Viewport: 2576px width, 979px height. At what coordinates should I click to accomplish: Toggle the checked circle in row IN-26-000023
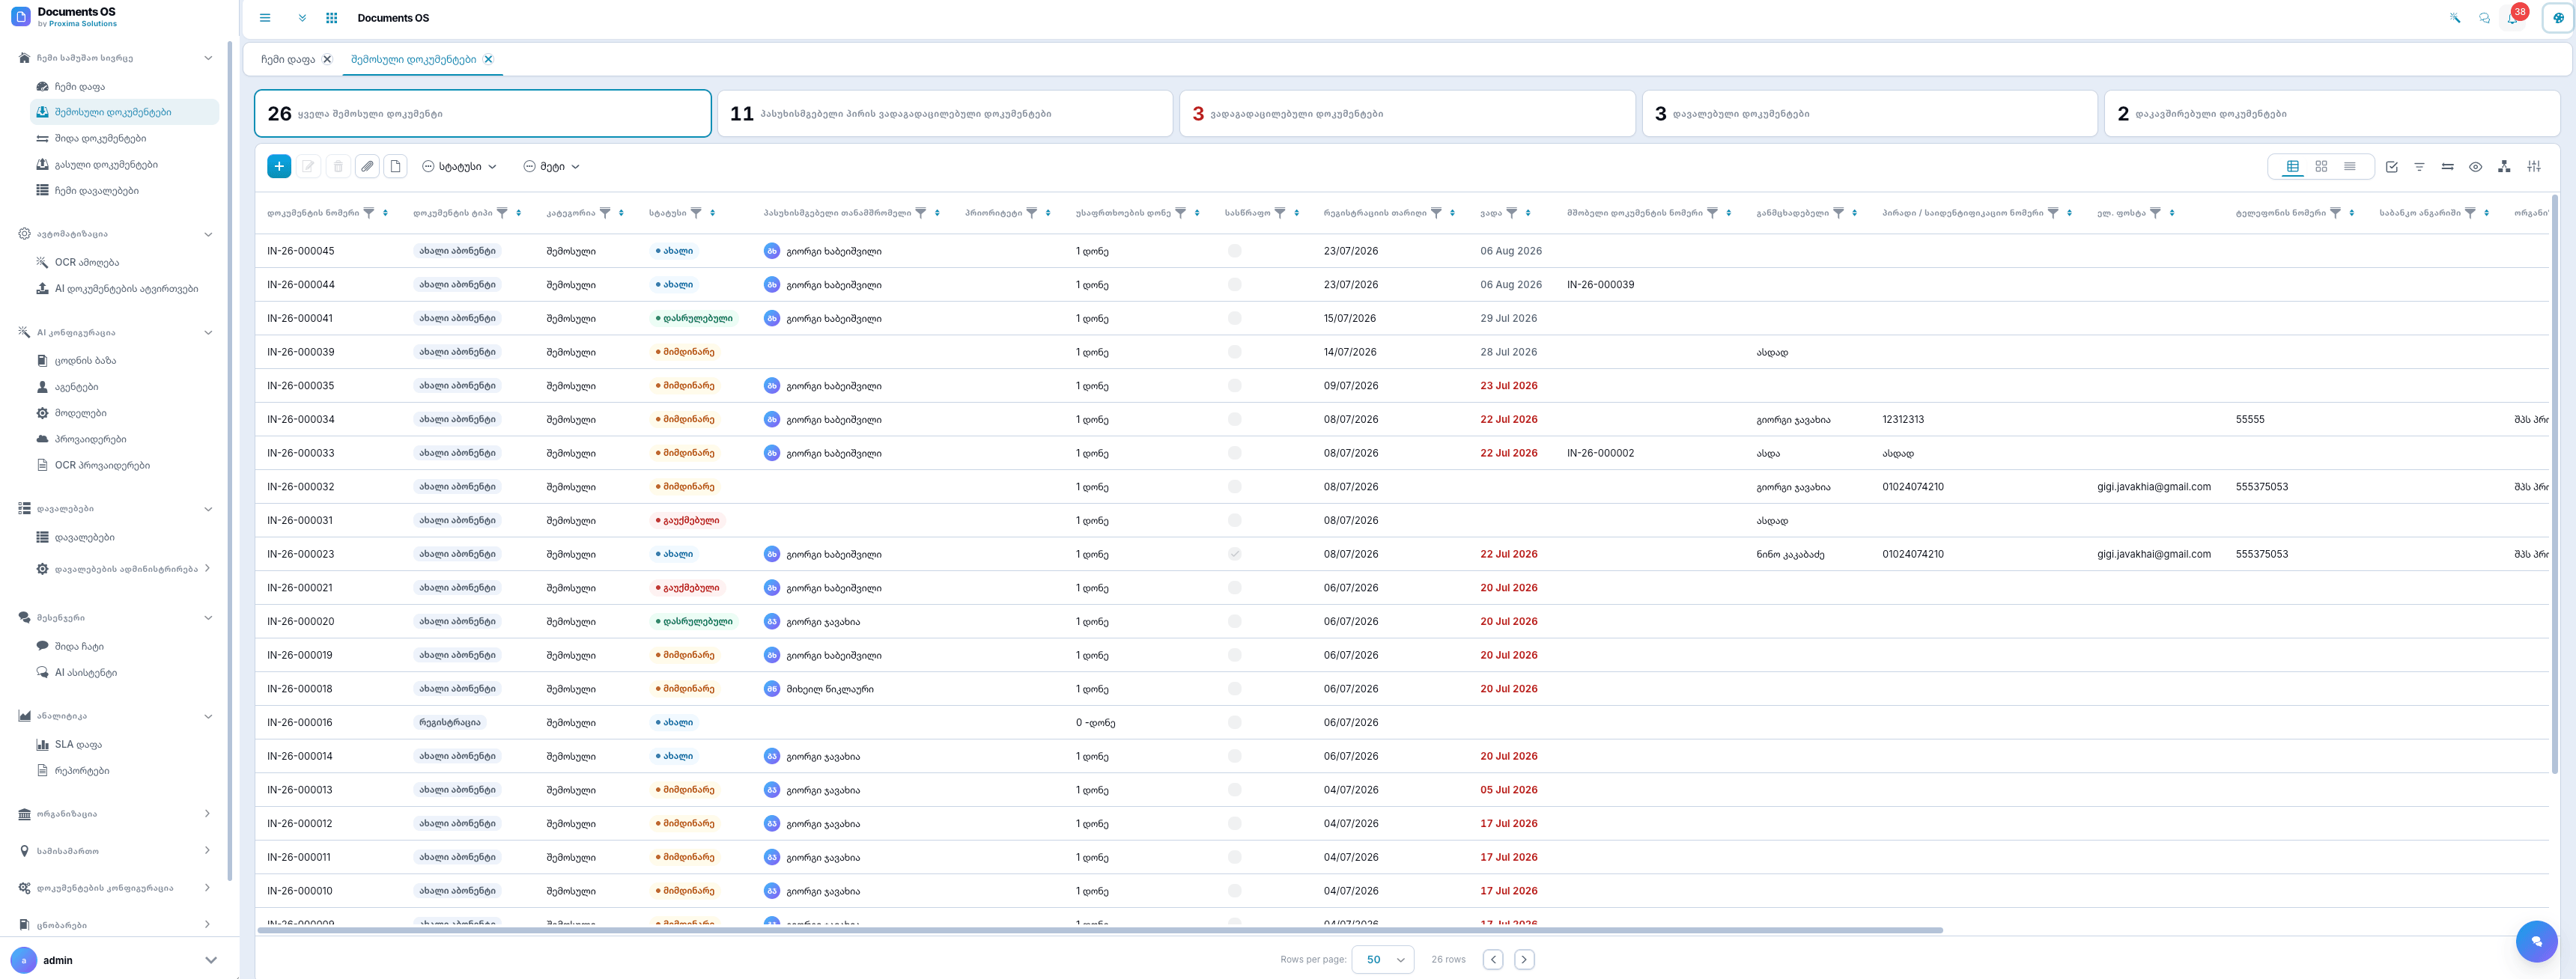1234,554
